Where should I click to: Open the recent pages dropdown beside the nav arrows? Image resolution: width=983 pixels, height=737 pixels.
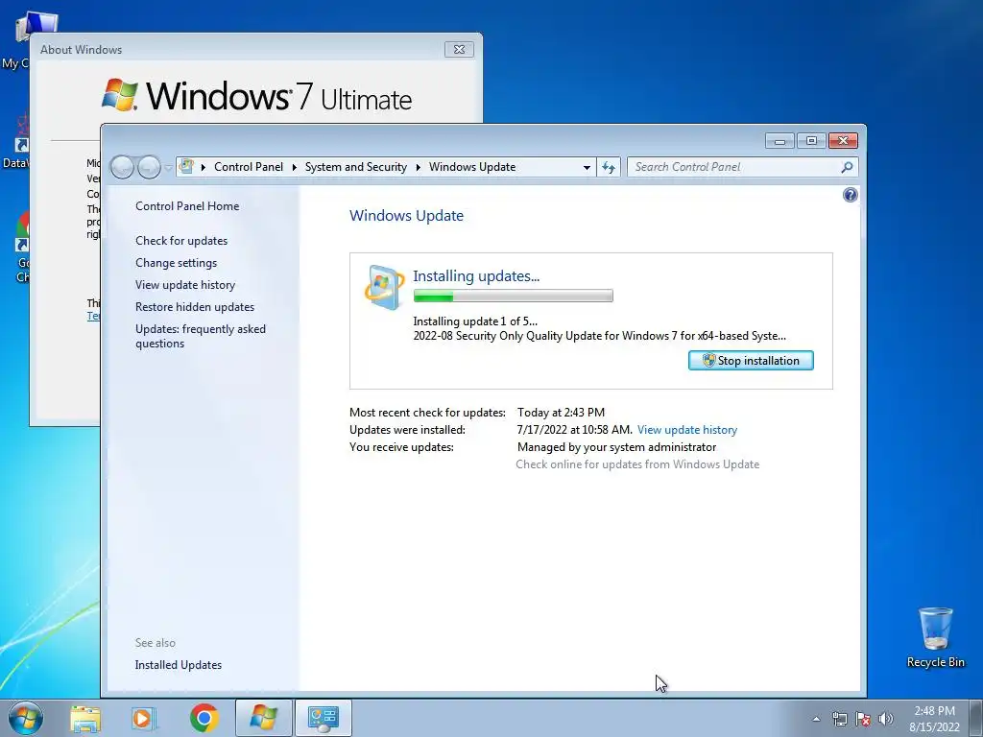[x=168, y=168]
